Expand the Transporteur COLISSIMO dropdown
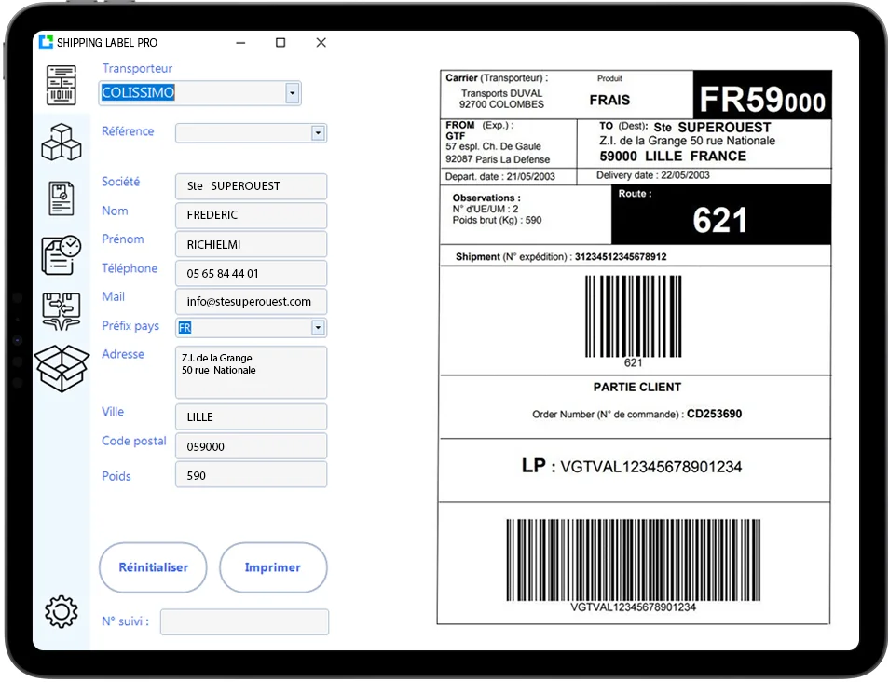 [292, 93]
